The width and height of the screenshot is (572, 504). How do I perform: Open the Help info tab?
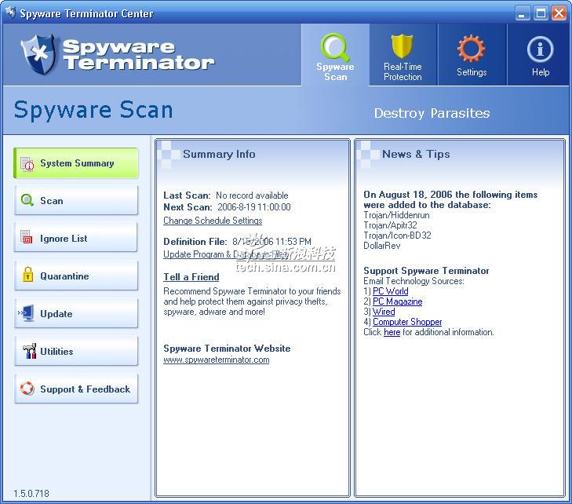(x=540, y=56)
